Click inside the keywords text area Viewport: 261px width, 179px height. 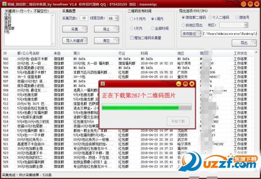click(x=27, y=30)
